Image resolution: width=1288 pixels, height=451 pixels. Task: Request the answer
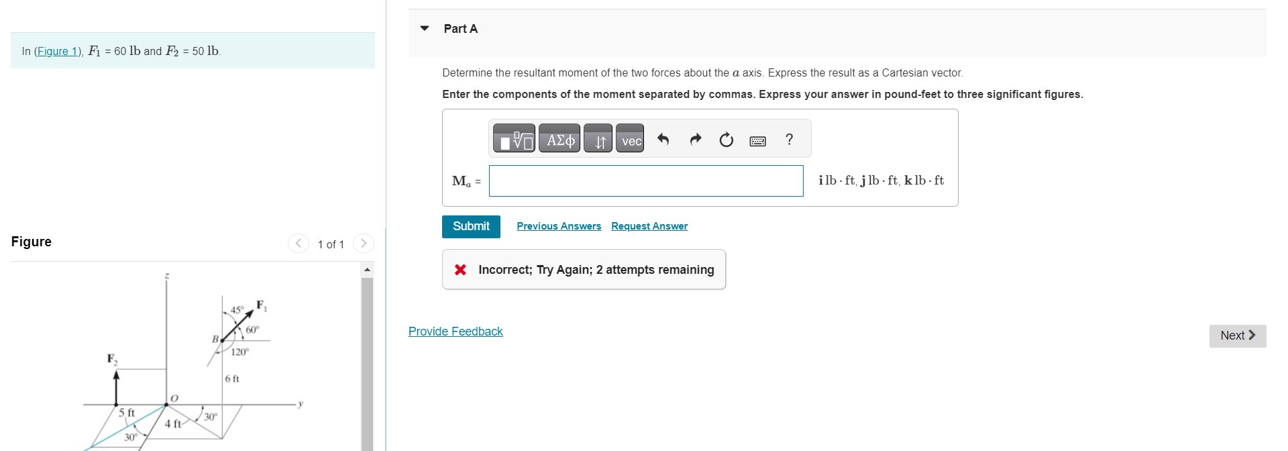coord(649,226)
